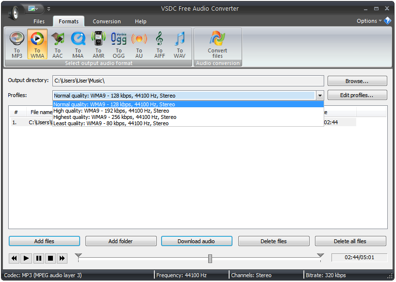Open the Help tab
This screenshot has height=282, width=396.
coord(140,21)
